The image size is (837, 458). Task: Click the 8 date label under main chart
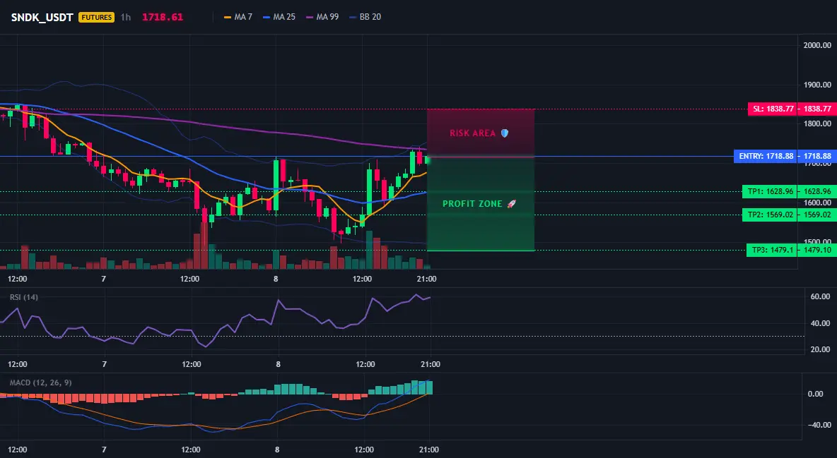pyautogui.click(x=276, y=279)
